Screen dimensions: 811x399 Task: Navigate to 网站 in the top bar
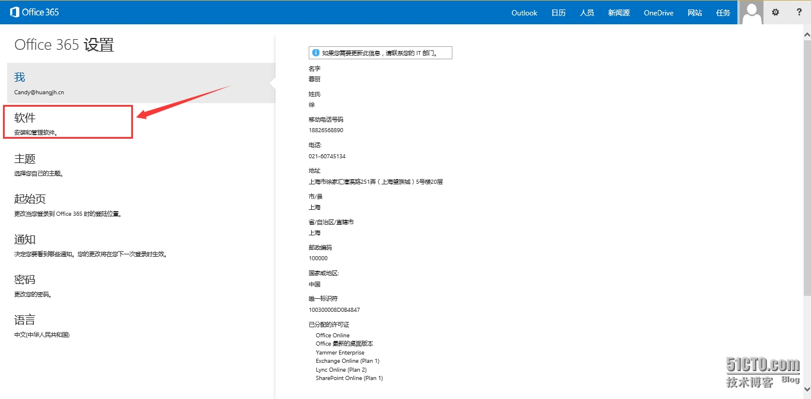(695, 12)
